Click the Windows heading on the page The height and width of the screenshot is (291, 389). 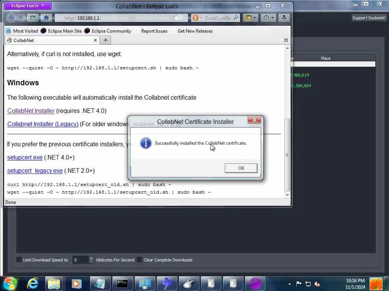(23, 83)
